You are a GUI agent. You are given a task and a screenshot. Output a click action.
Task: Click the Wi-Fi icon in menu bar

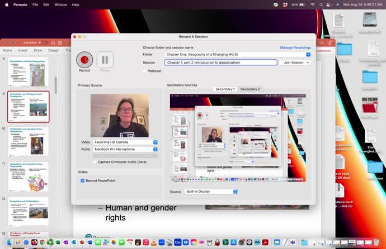(313, 4)
